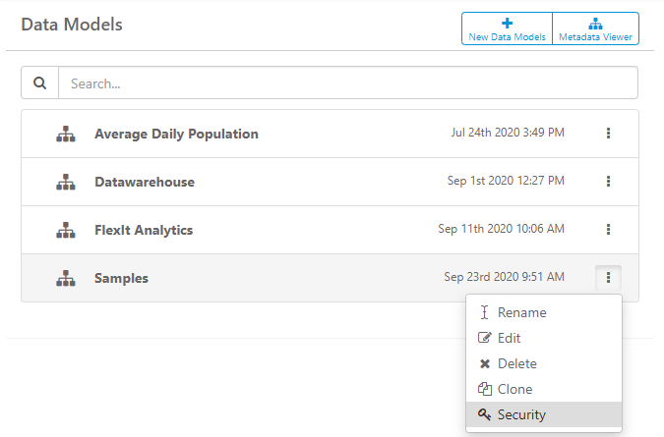This screenshot has height=437, width=664.
Task: Click the Average Daily Population model icon
Action: 66,134
